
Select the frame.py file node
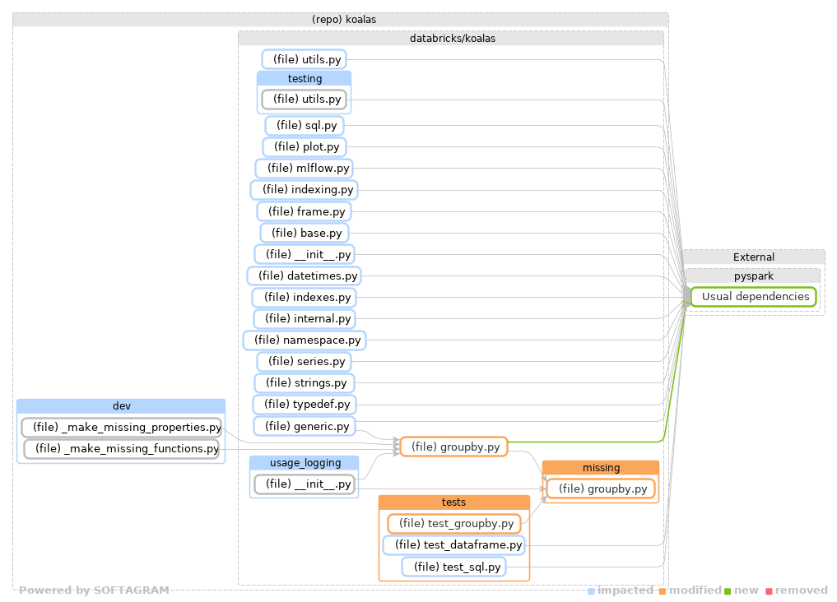[304, 211]
